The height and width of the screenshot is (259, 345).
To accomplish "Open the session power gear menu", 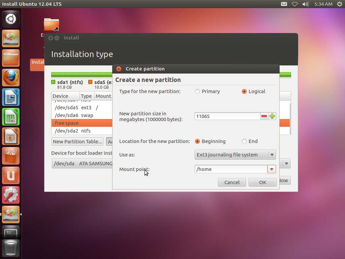I will tap(340, 4).
